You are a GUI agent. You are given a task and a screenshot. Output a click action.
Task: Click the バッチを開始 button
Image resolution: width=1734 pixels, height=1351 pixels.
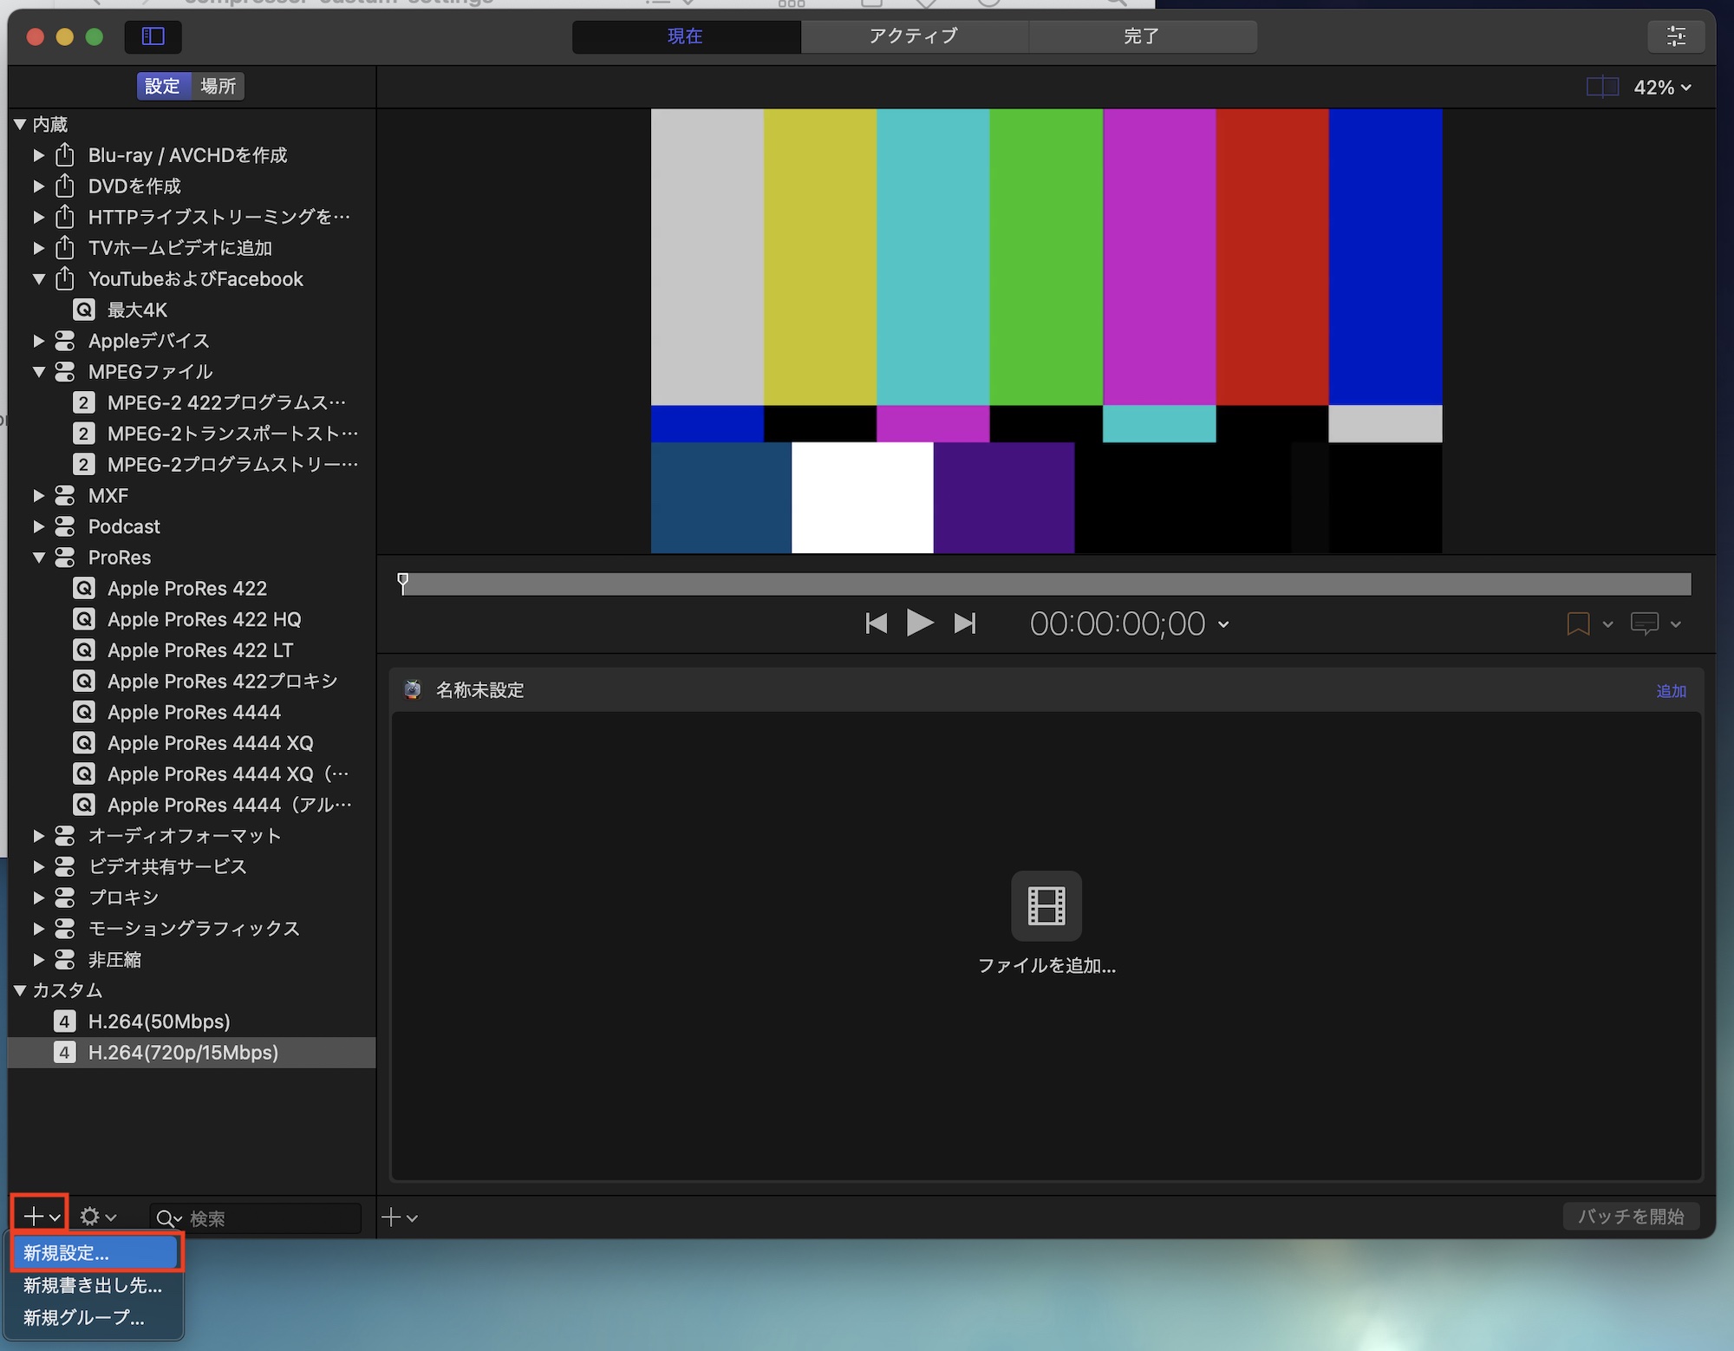(1630, 1217)
